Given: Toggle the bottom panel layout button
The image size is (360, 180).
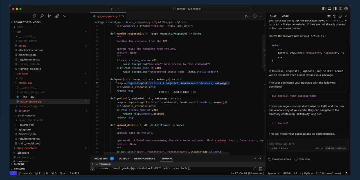Looking at the screenshot, I should pos(330,9).
